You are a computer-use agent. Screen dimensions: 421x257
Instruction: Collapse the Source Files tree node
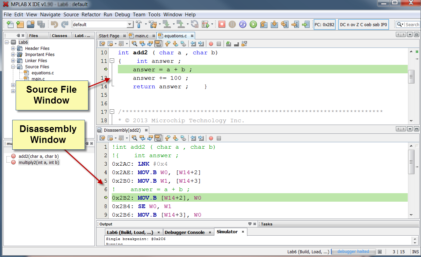(13, 67)
